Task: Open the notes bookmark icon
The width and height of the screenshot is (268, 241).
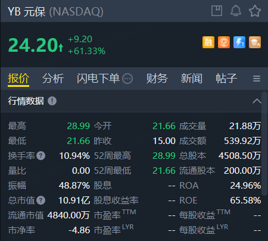Action: [x=217, y=11]
